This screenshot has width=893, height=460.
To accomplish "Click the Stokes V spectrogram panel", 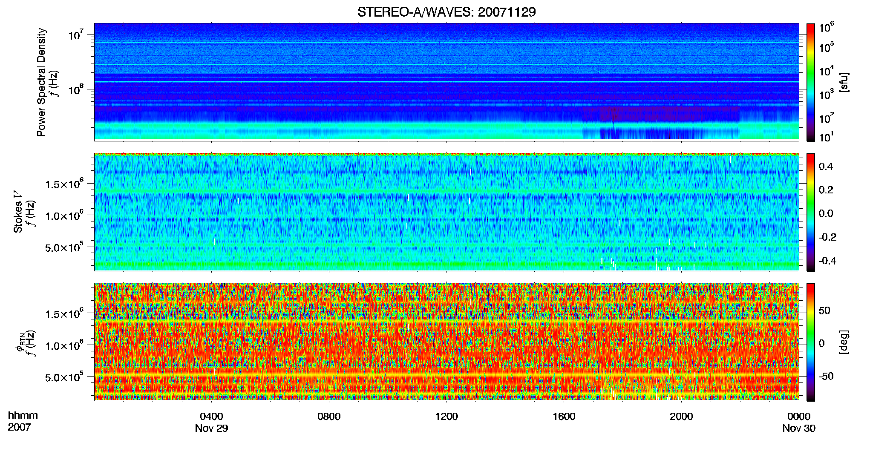I will point(446,212).
